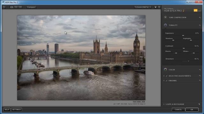Reset the Tonality section
This screenshot has width=204, height=114.
[200, 25]
